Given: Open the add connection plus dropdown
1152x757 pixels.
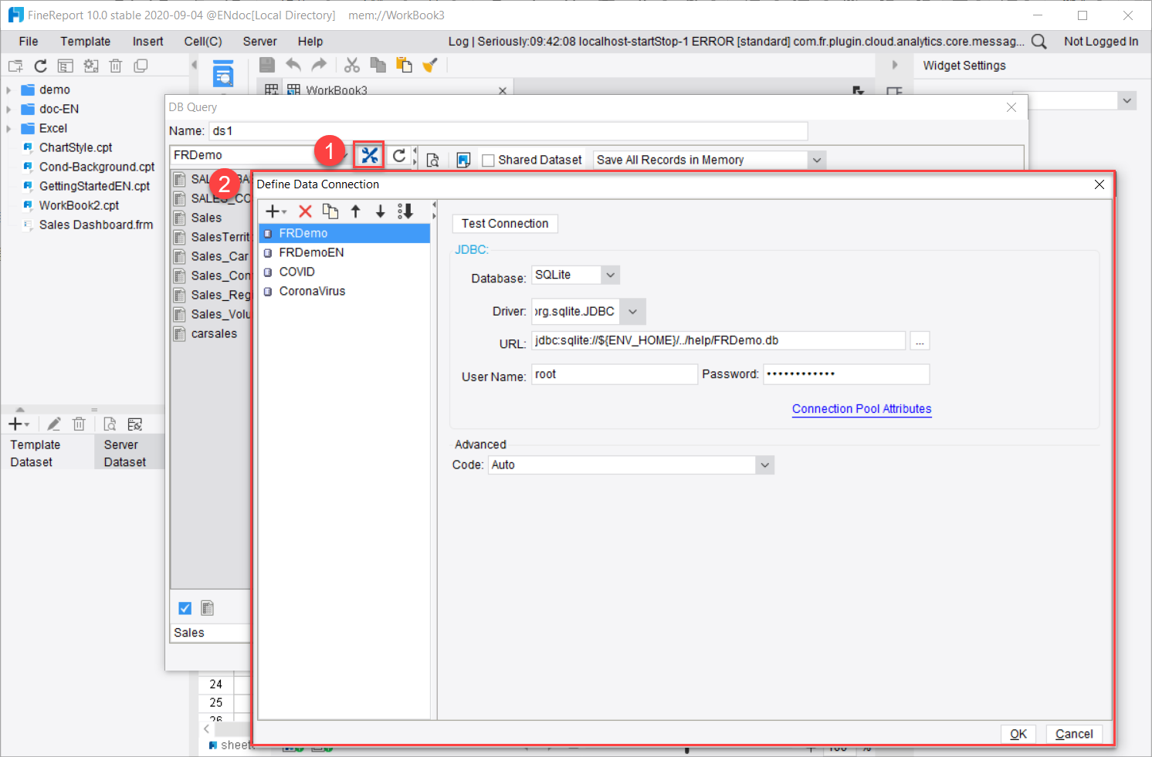Looking at the screenshot, I should [276, 211].
